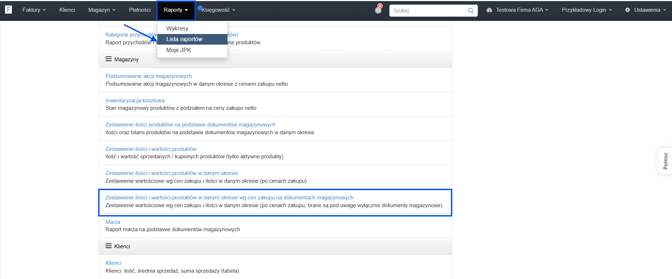Click the info badge next to Księgowość
672x279 pixels.
tap(200, 8)
